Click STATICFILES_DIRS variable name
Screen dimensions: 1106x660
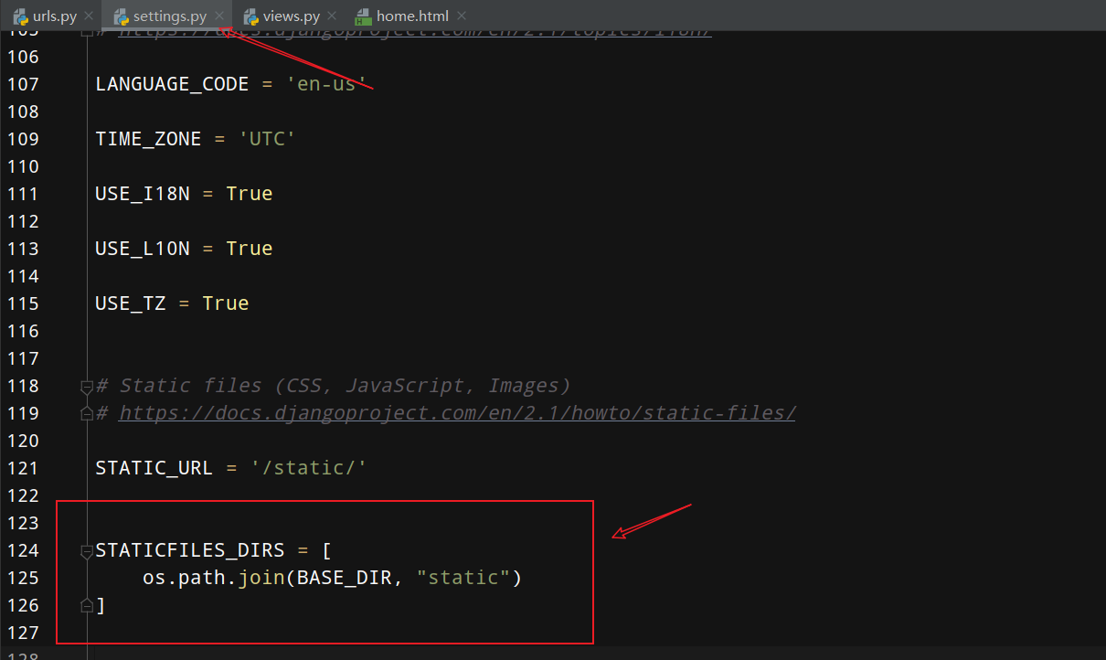tap(189, 550)
